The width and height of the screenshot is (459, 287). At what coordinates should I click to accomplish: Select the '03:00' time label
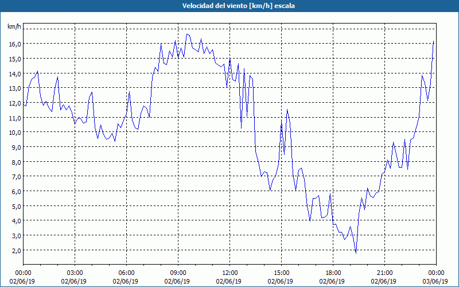pos(75,273)
